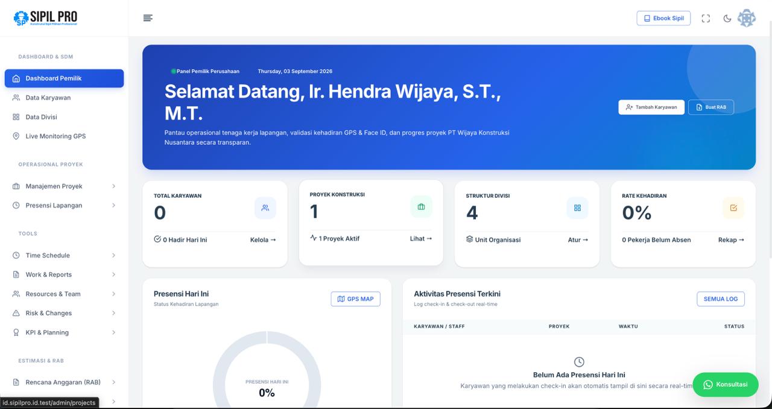Click 'Unit Organisasi' text
The image size is (772, 409).
click(x=498, y=240)
